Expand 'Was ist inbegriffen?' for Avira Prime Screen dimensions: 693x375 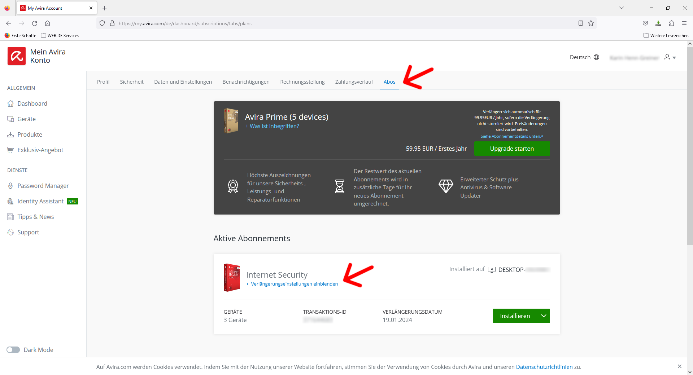(x=273, y=126)
